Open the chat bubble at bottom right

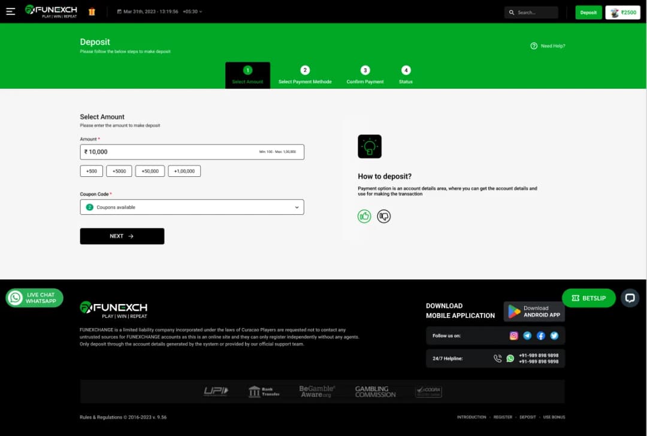630,297
